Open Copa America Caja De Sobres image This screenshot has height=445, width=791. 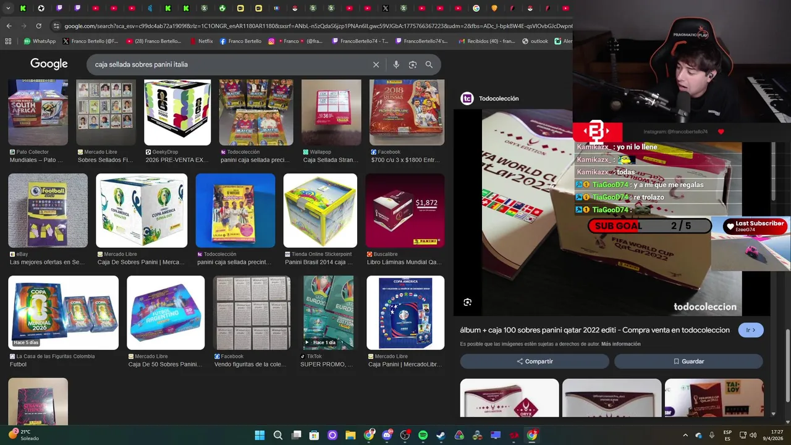tap(142, 211)
